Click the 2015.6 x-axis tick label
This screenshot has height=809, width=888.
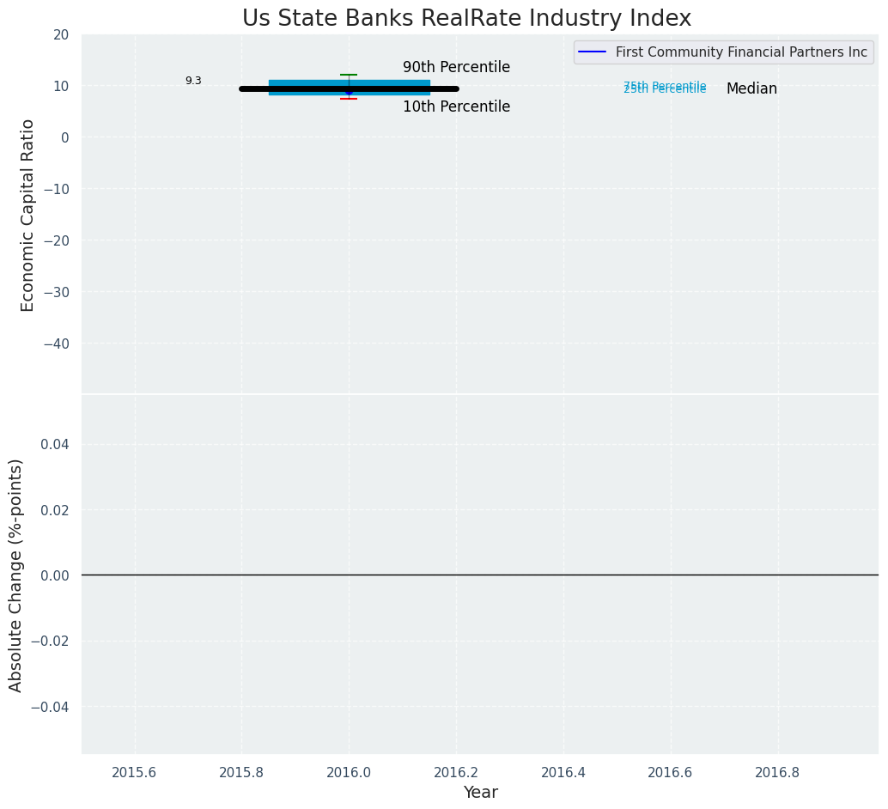click(x=135, y=772)
